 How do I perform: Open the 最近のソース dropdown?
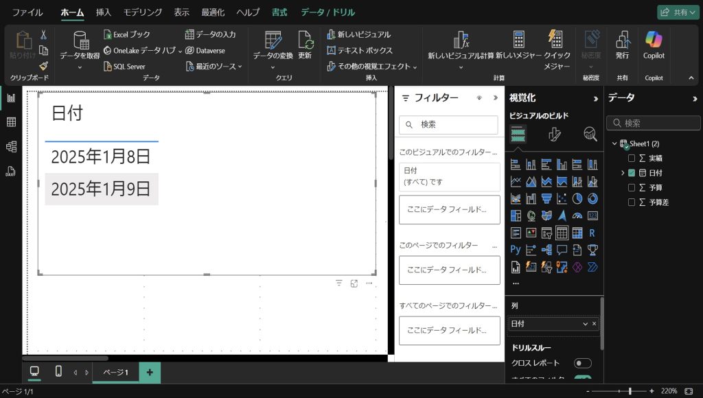pos(214,67)
